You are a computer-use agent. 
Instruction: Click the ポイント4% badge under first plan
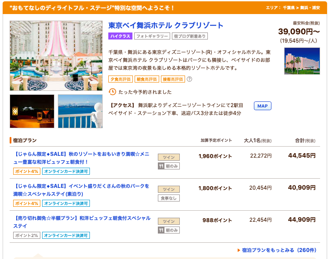point(27,171)
